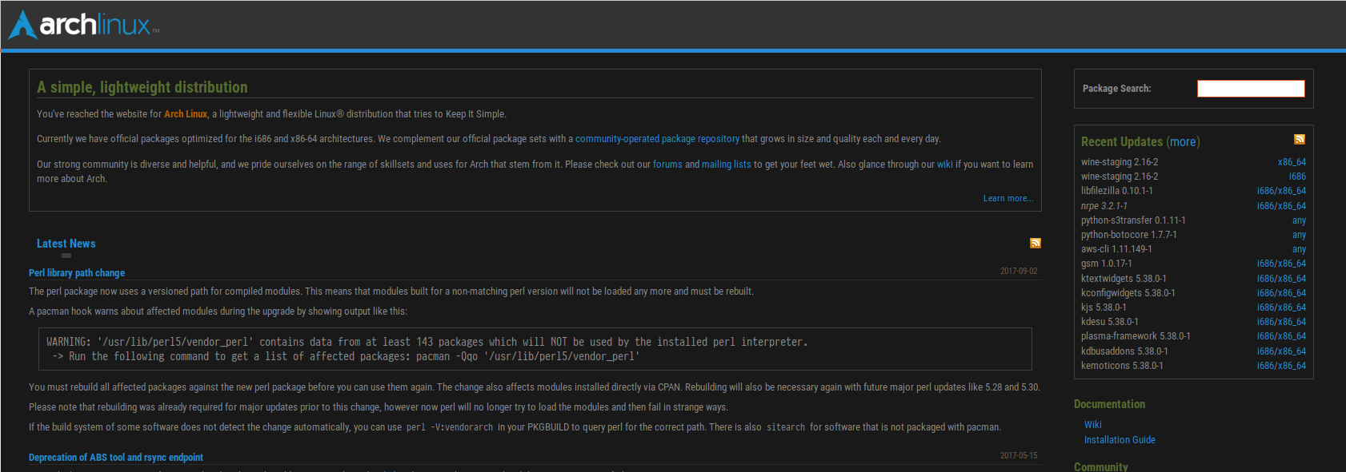Open the plasma-framework 5.38.0-1 package
The height and width of the screenshot is (472, 1346).
pyautogui.click(x=1136, y=336)
